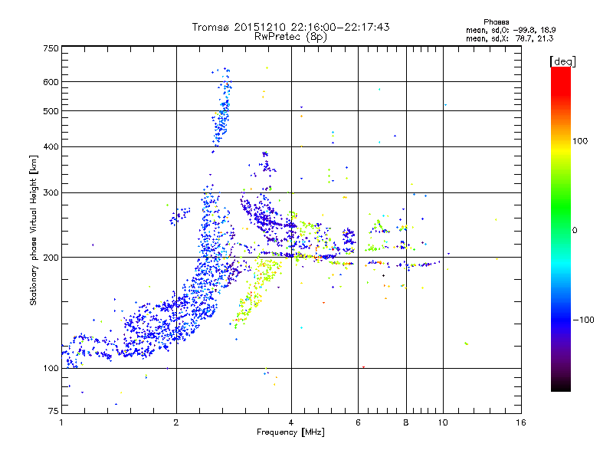Image resolution: width=613 pixels, height=460 pixels.
Task: Click the '[deg]' colorbar unit label
Action: coord(562,61)
